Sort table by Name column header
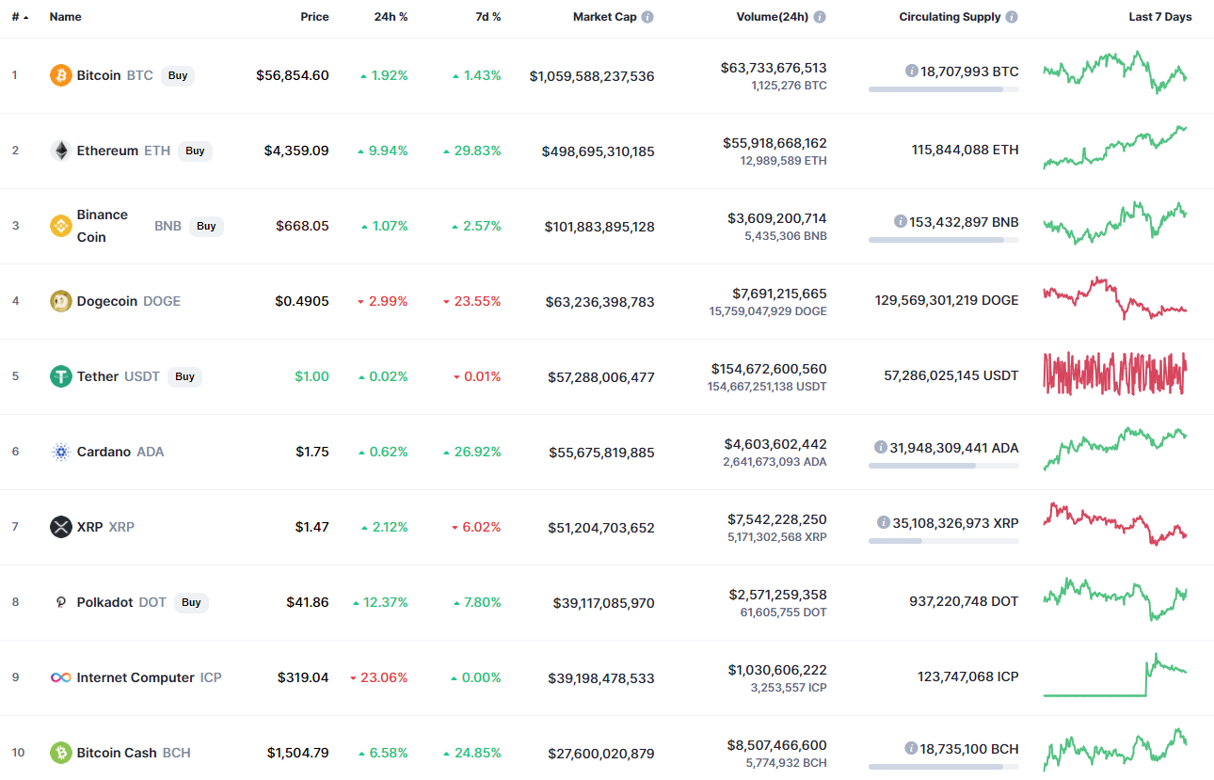This screenshot has height=780, width=1214. point(65,17)
